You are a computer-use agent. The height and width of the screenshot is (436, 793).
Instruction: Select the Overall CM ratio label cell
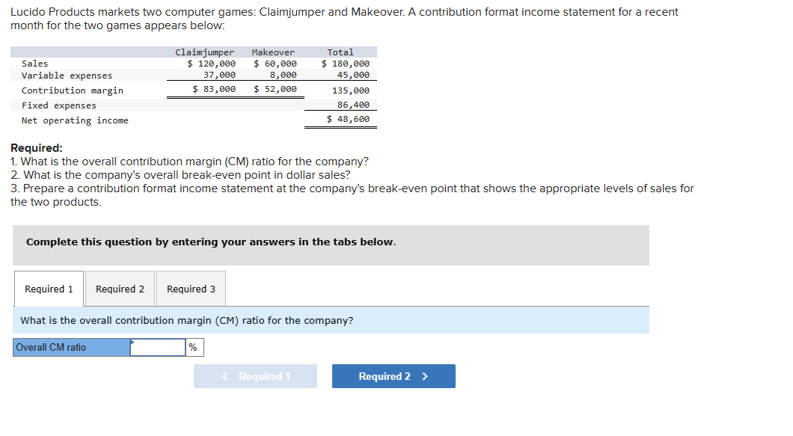click(71, 348)
